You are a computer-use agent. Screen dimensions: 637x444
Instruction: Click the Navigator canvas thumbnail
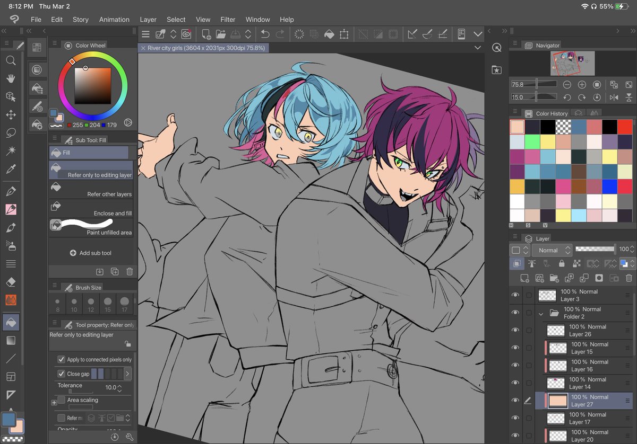tap(572, 64)
